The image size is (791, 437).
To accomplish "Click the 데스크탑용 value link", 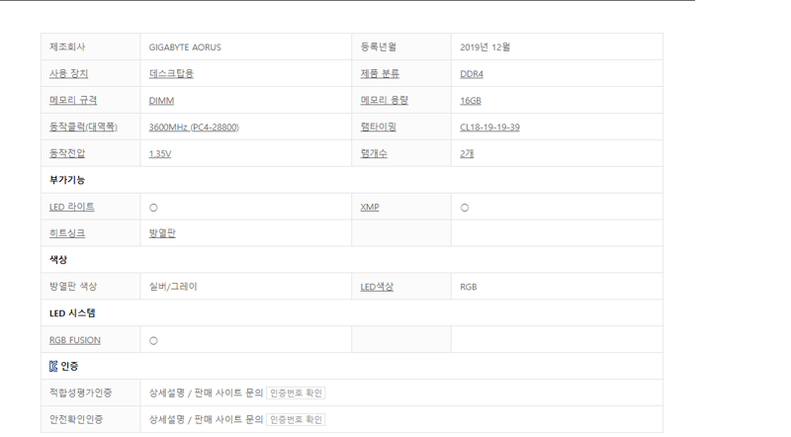I will (171, 74).
